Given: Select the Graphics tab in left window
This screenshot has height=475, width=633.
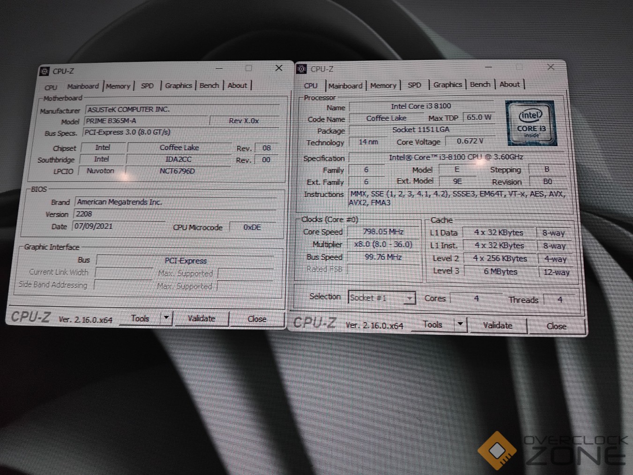Looking at the screenshot, I should point(179,86).
